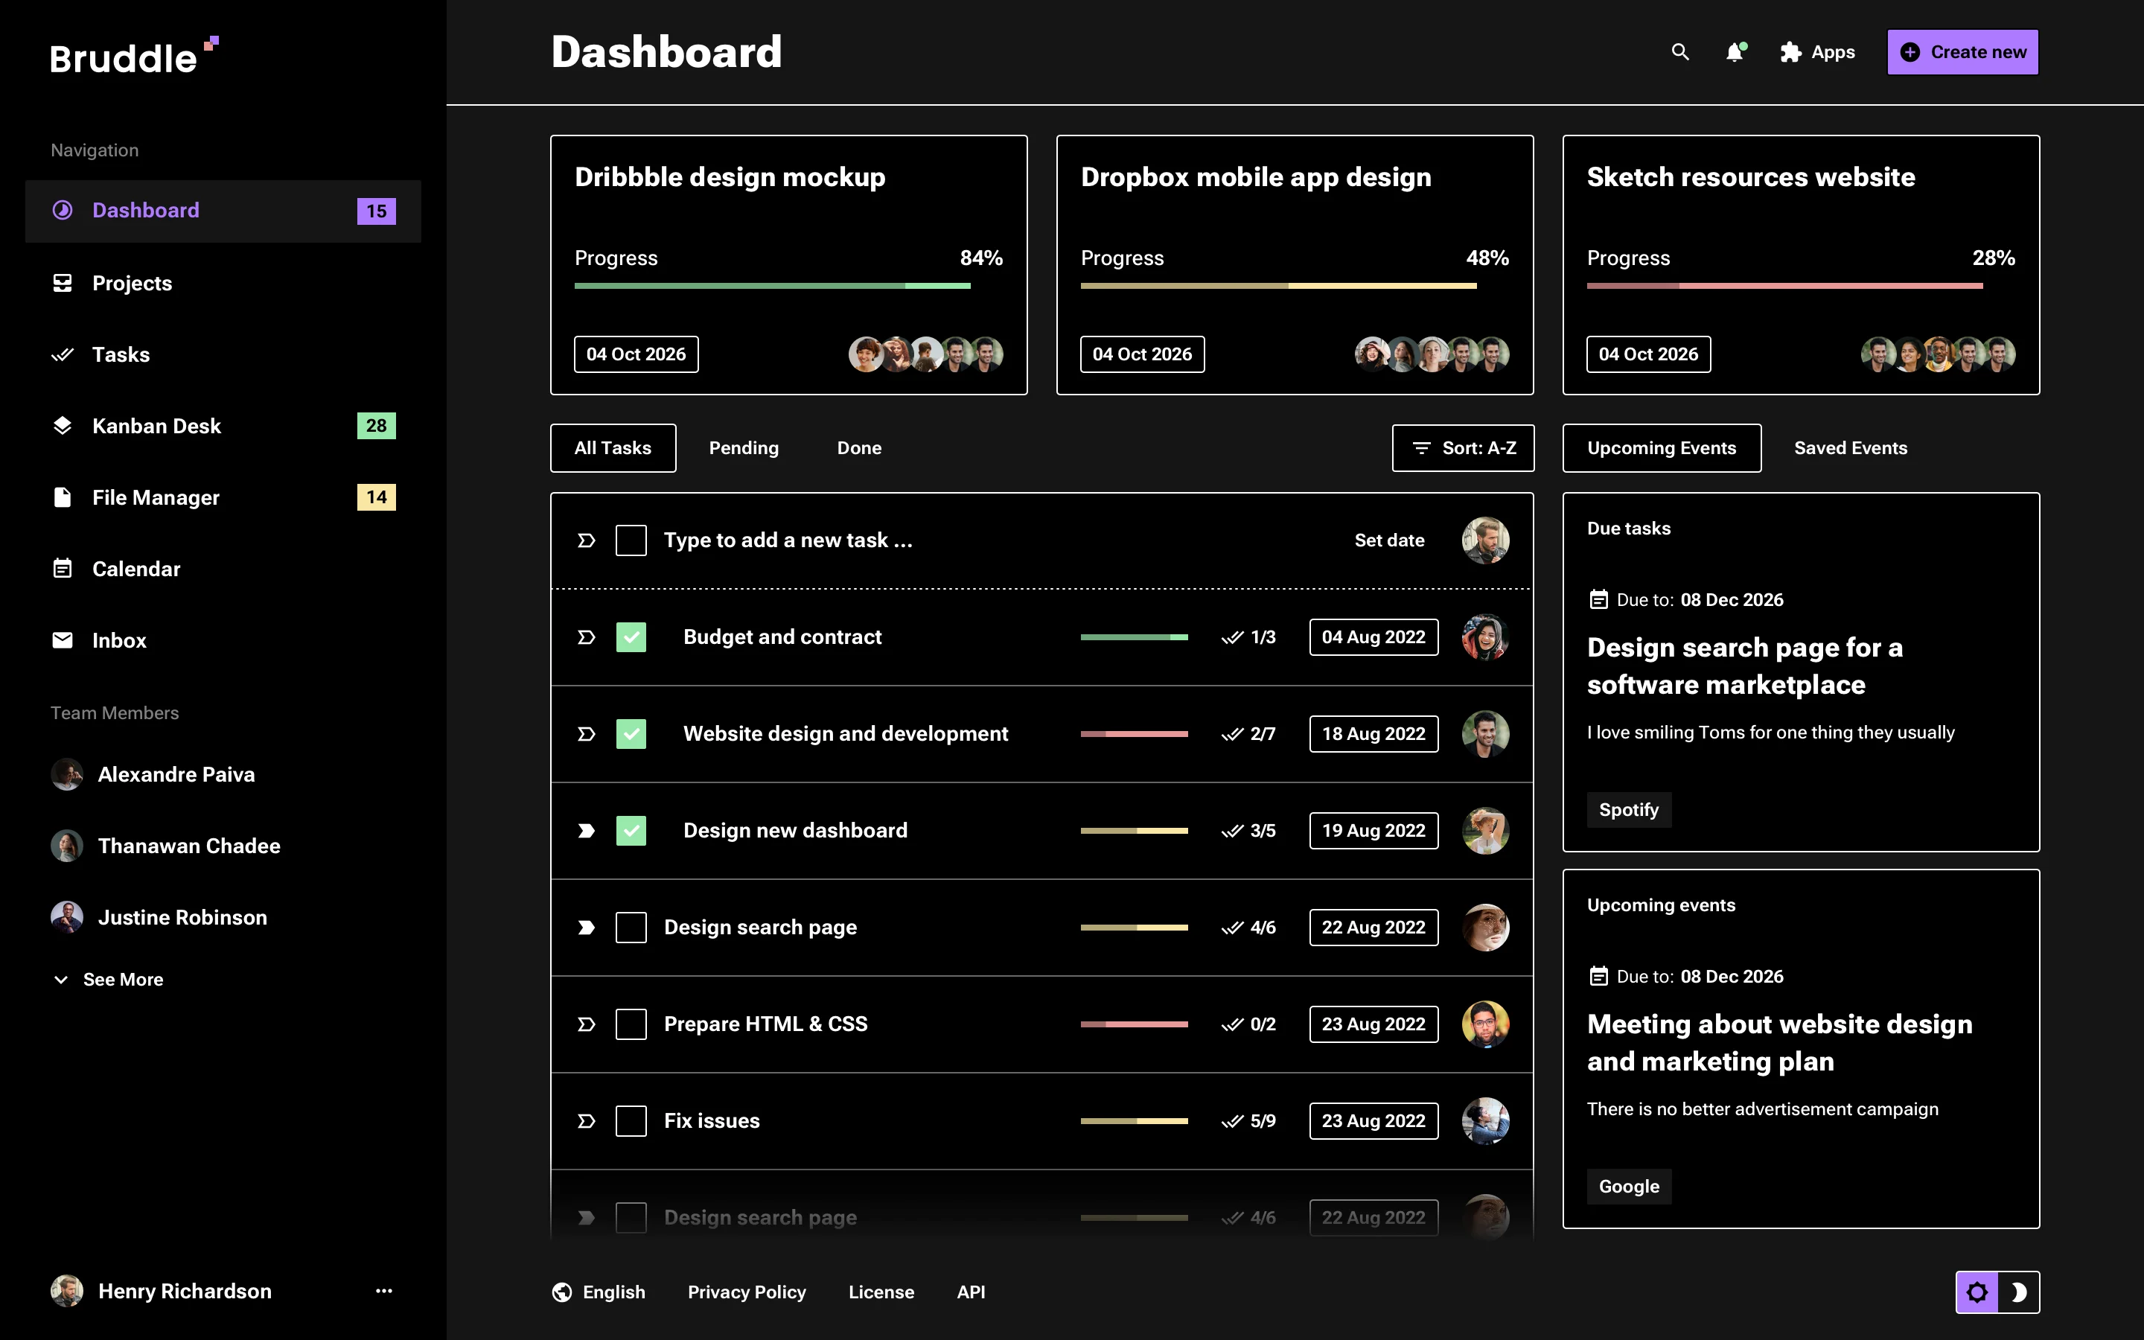Screen dimensions: 2144x1340
Task: Check the notifications bell icon
Action: pyautogui.click(x=1735, y=52)
